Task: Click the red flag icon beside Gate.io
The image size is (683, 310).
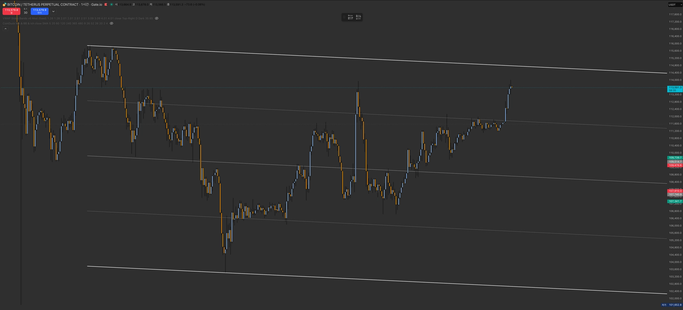Action: coord(106,5)
